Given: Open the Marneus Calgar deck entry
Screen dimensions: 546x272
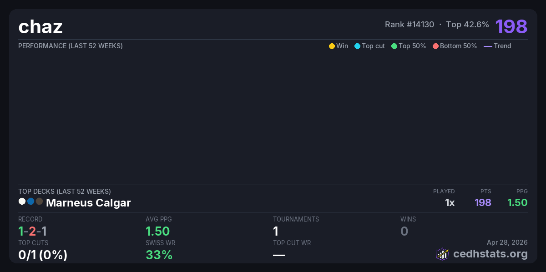Looking at the screenshot, I should (88, 203).
